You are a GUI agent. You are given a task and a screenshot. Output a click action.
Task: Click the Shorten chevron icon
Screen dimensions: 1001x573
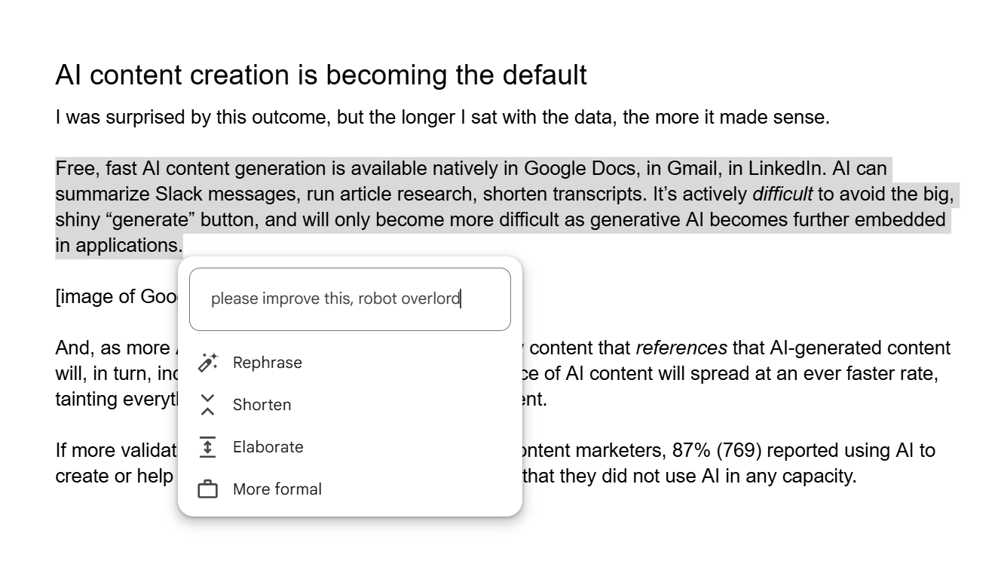pyautogui.click(x=207, y=405)
